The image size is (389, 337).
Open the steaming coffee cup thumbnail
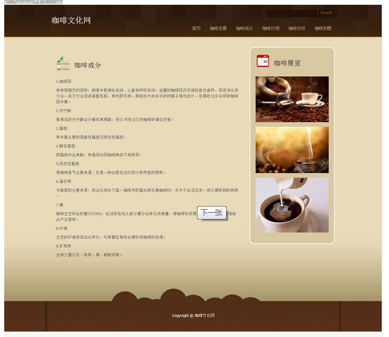point(292,150)
